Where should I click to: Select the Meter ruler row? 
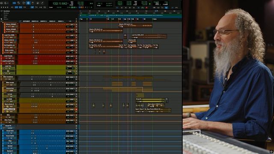(x=6, y=17)
